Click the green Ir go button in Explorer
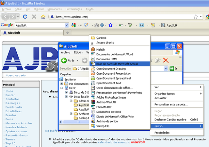 pyautogui.click(x=173, y=68)
